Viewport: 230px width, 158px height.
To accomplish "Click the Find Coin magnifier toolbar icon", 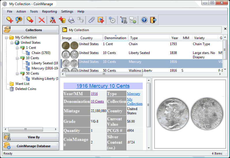I will point(19,20).
